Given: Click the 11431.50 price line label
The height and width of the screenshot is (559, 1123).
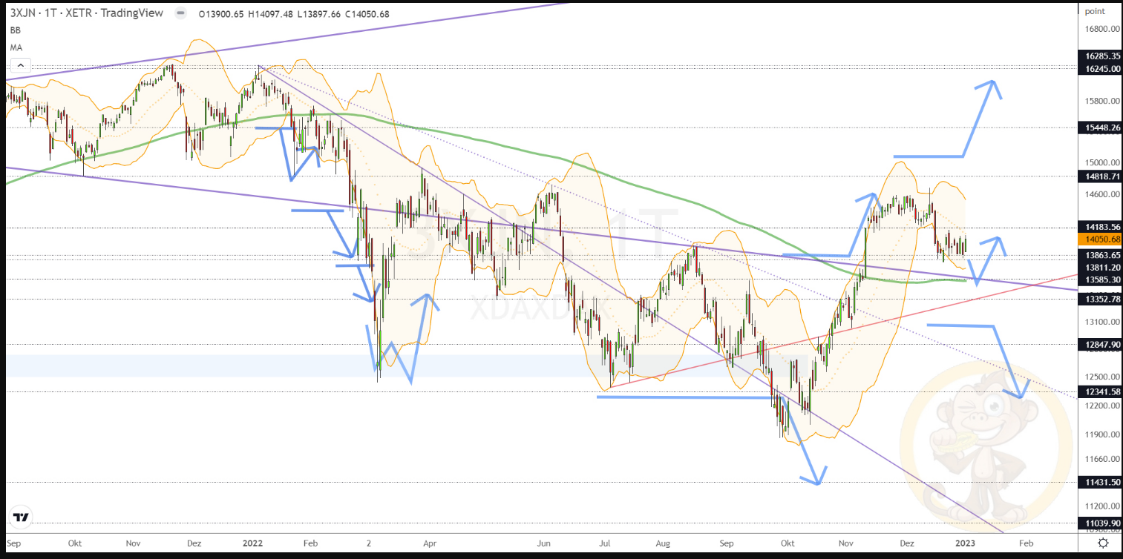Looking at the screenshot, I should coord(1101,483).
